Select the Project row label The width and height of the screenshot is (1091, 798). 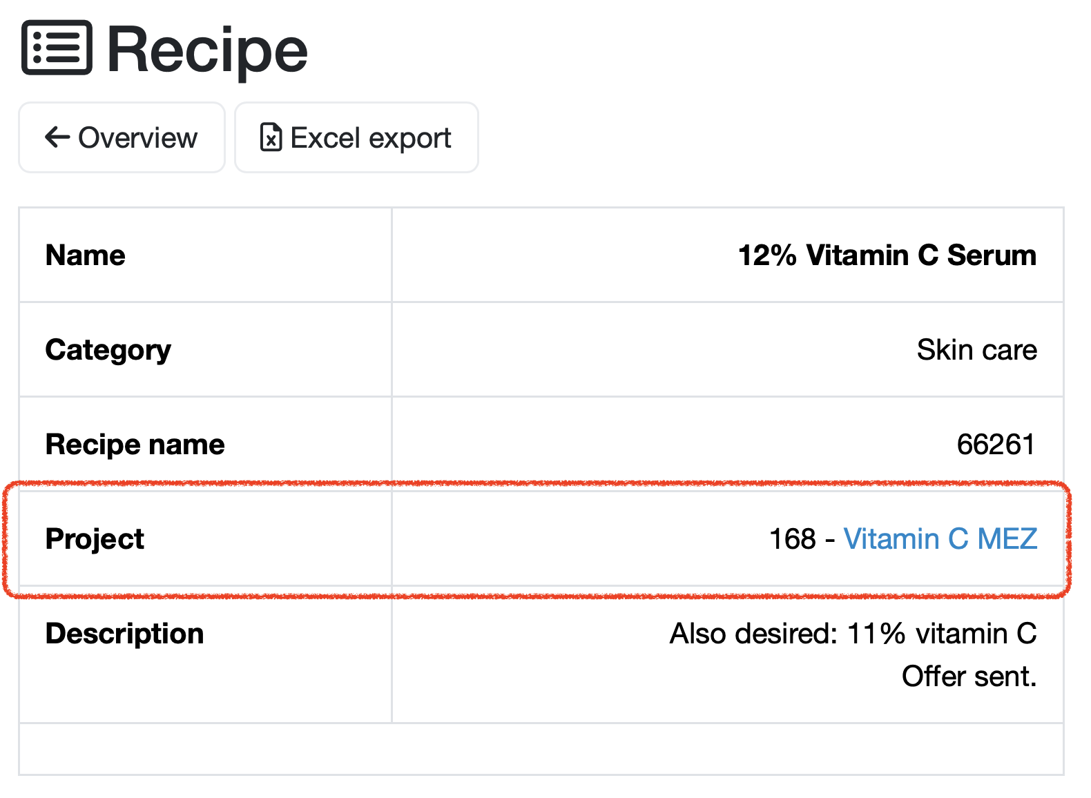95,539
